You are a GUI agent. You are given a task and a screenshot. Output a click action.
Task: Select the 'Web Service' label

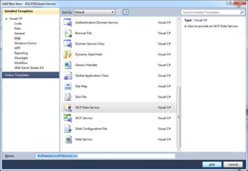[x=83, y=139]
